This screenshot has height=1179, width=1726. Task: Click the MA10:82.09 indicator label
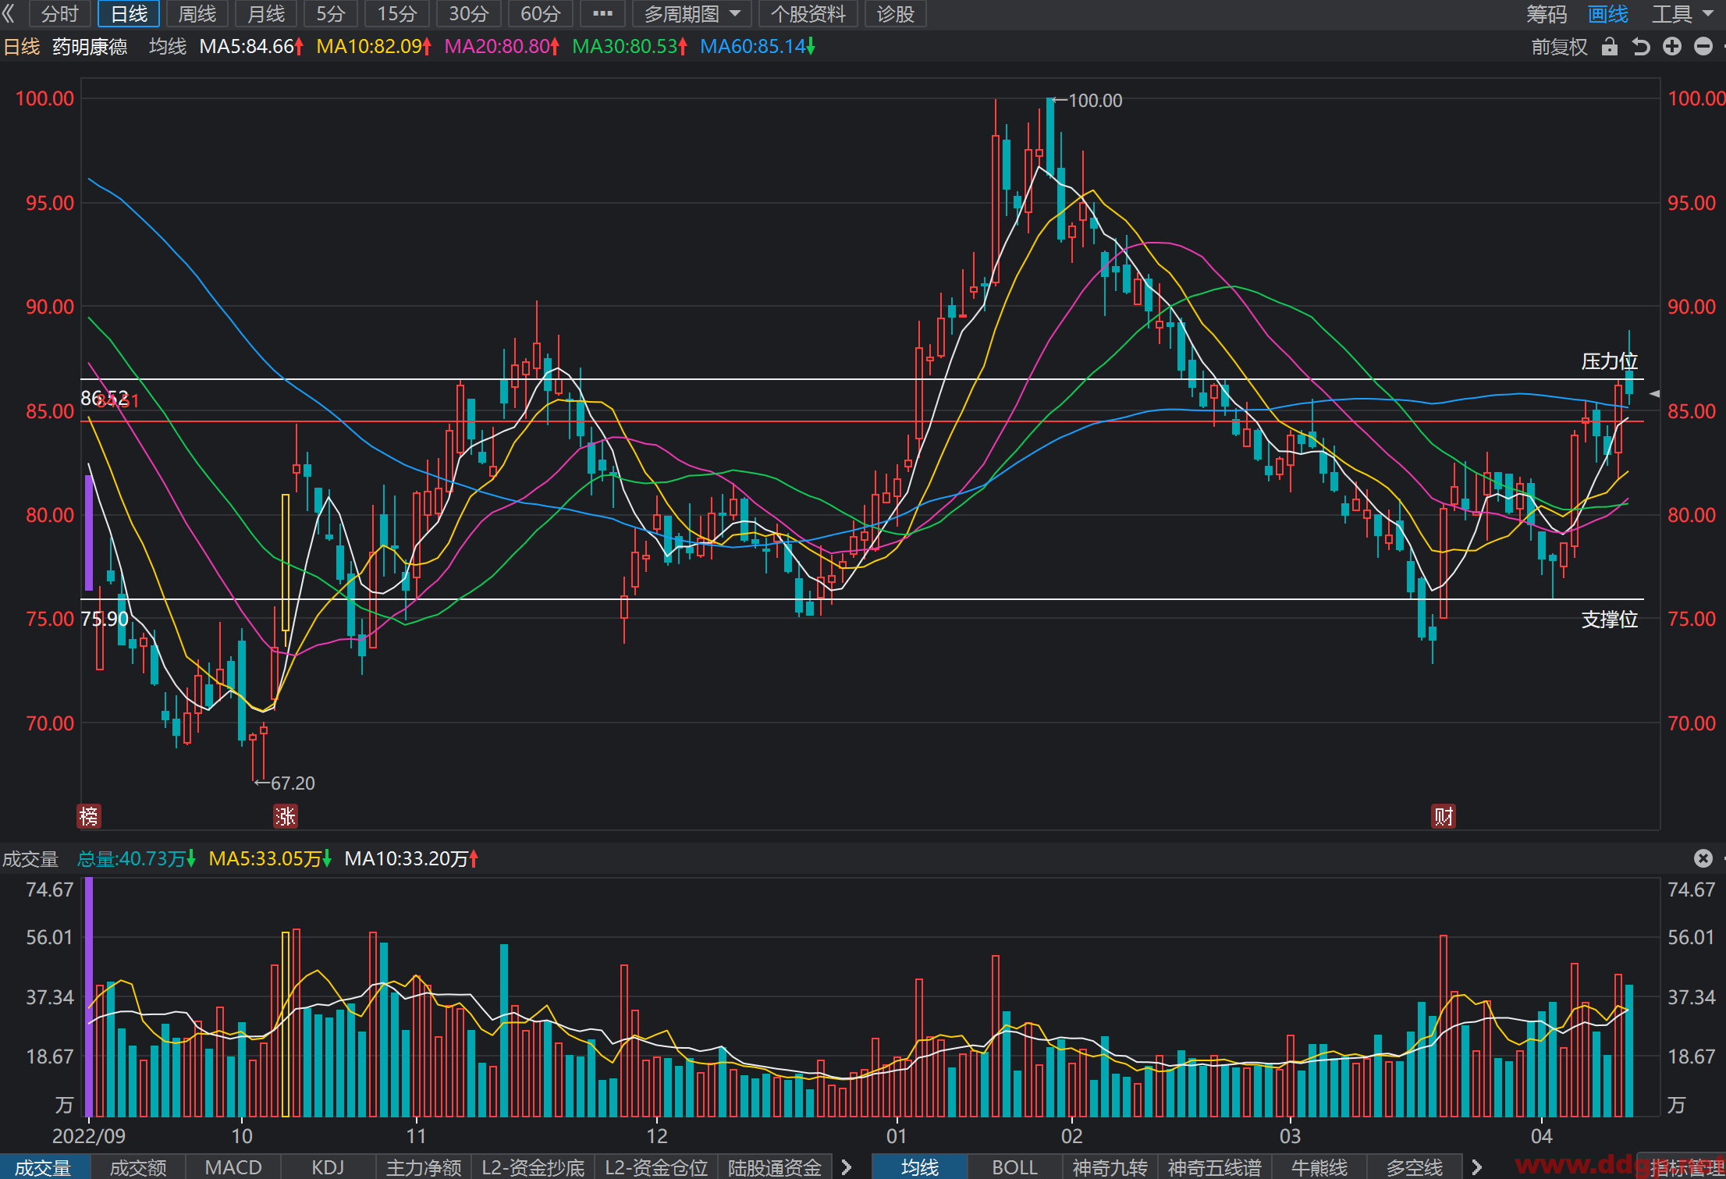tap(374, 47)
